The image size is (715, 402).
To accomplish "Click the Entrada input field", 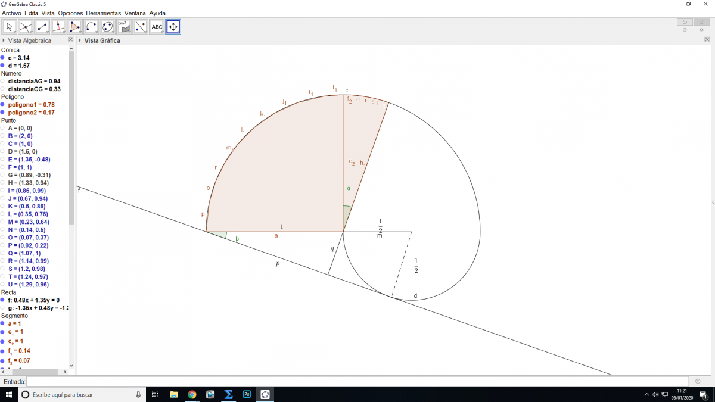I will [357, 381].
